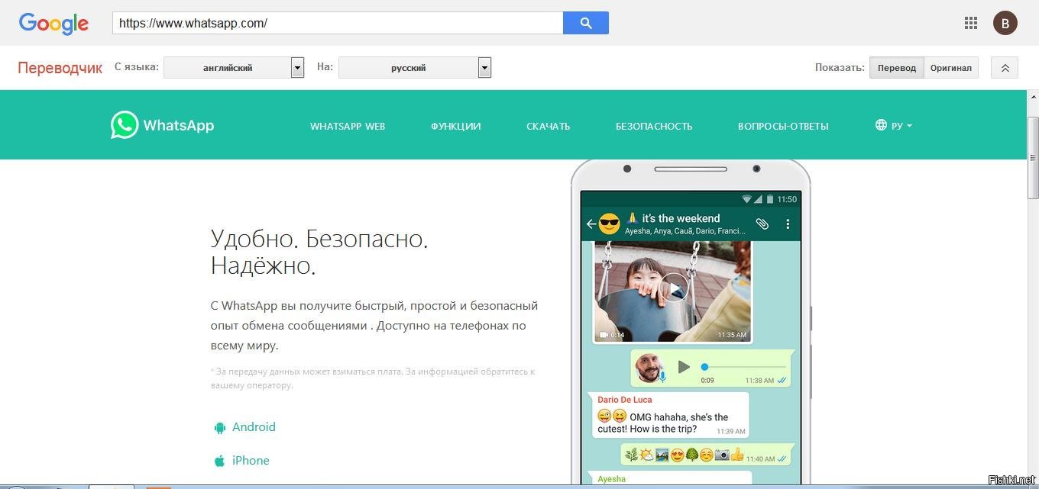
Task: Open the БЕЗОПАСНОСТЬ menu item
Action: tap(654, 126)
